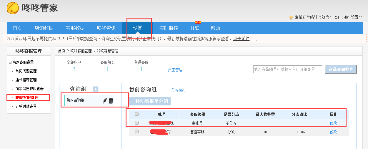The width and height of the screenshot is (368, 149).
Task: Click the 客服组长 count 1
Action: click(x=108, y=69)
